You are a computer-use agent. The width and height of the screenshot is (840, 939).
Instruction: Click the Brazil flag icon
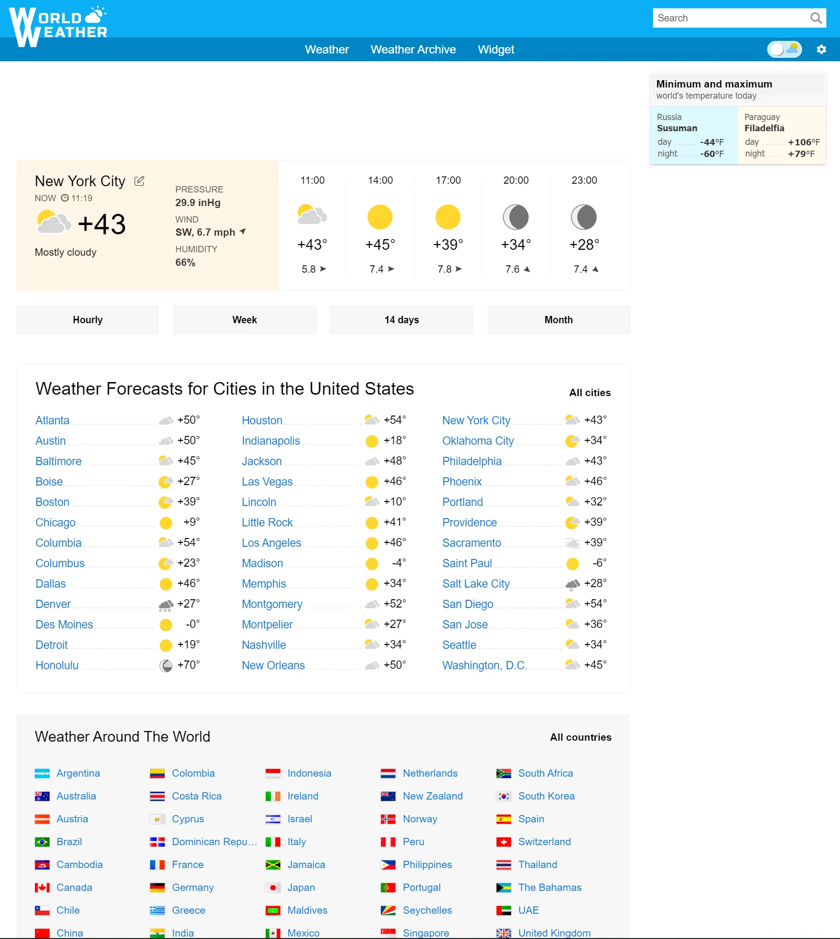point(42,842)
